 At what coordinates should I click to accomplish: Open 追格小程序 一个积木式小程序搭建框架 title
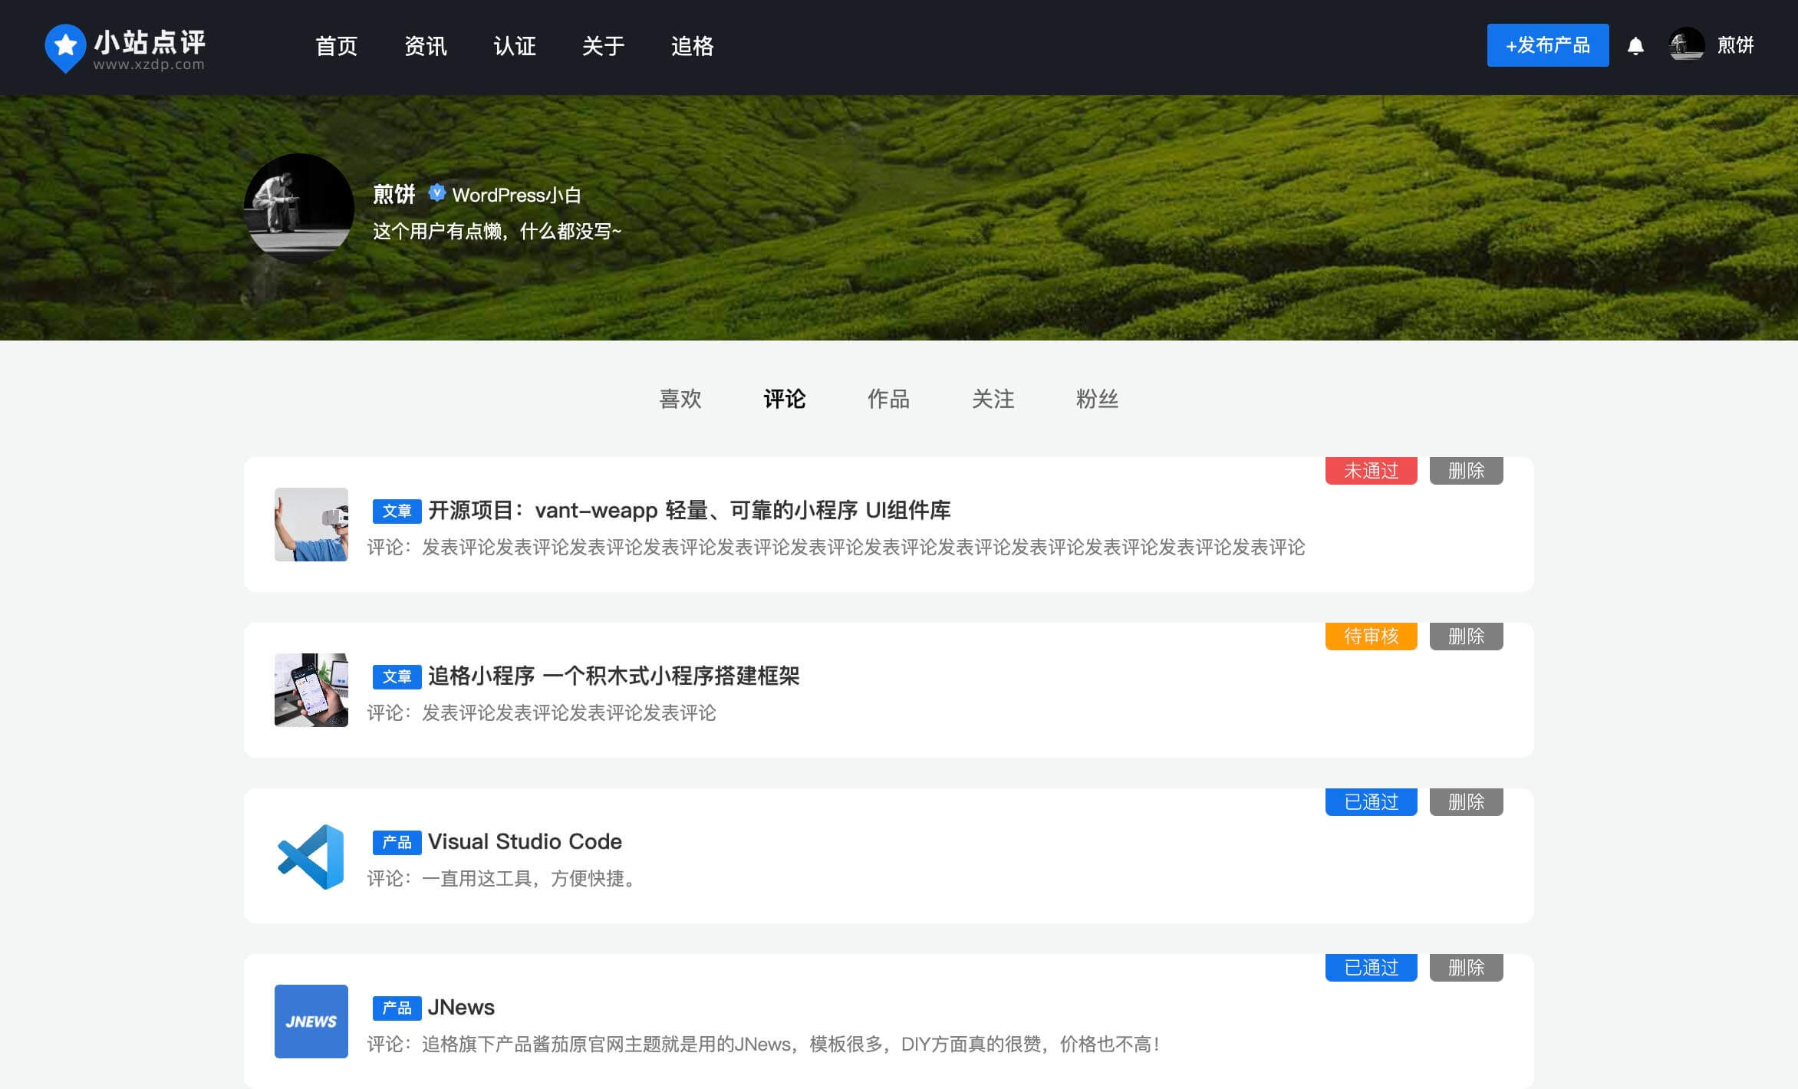pyautogui.click(x=614, y=676)
